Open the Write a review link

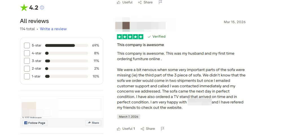point(53,29)
